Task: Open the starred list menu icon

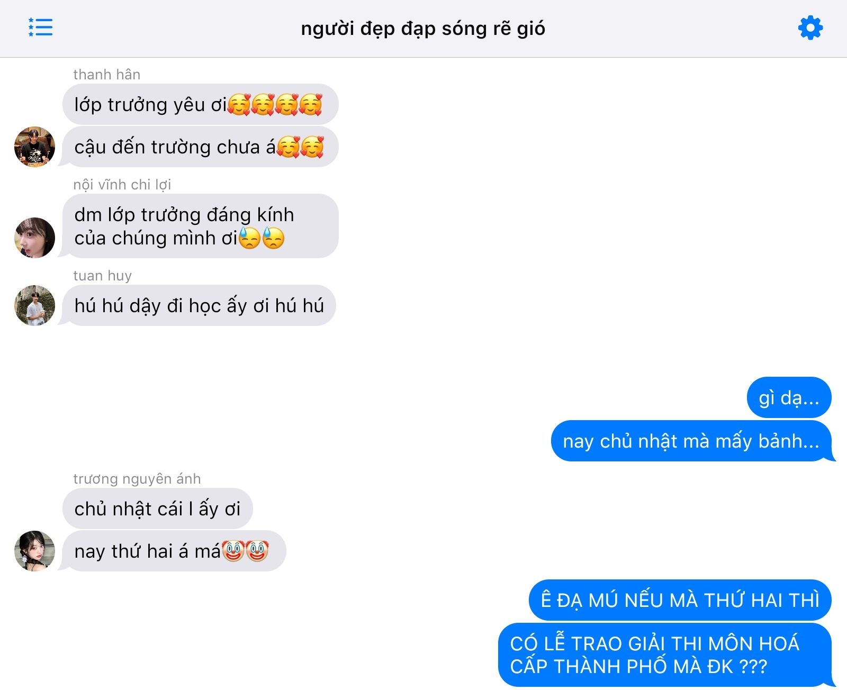Action: tap(40, 28)
